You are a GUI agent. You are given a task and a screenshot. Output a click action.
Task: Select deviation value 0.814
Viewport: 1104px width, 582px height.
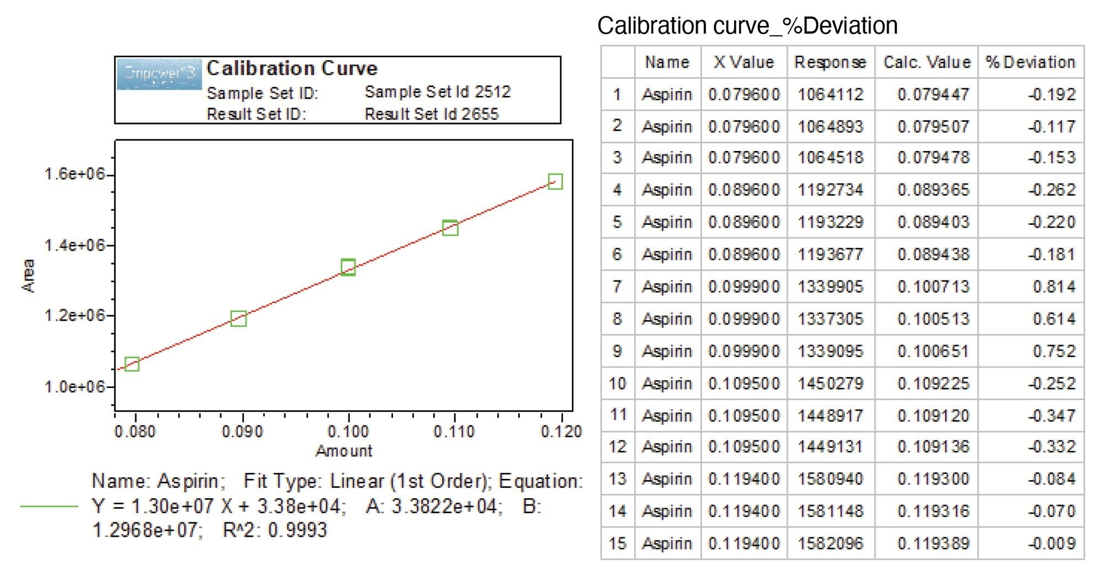click(x=1054, y=287)
